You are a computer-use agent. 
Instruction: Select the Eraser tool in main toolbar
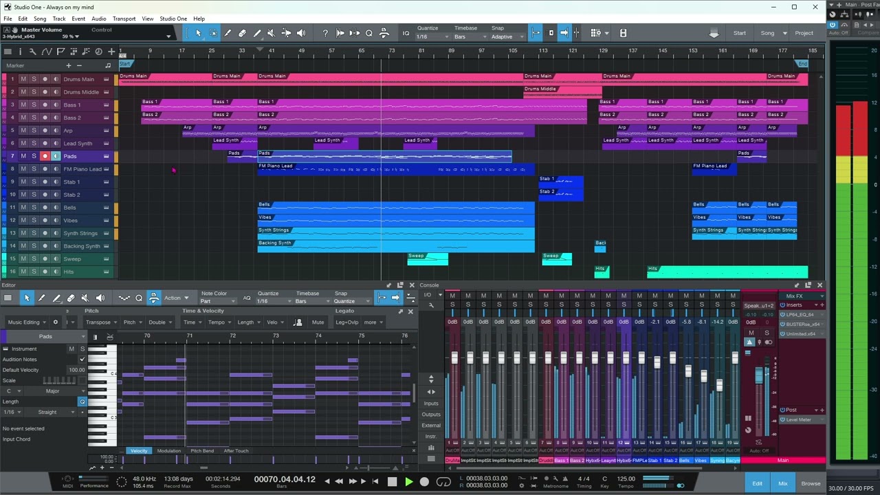click(242, 33)
